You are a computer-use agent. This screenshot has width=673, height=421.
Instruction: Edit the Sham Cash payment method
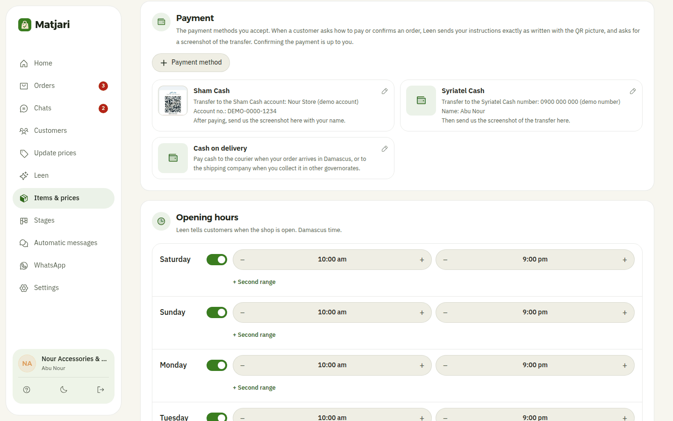385,91
